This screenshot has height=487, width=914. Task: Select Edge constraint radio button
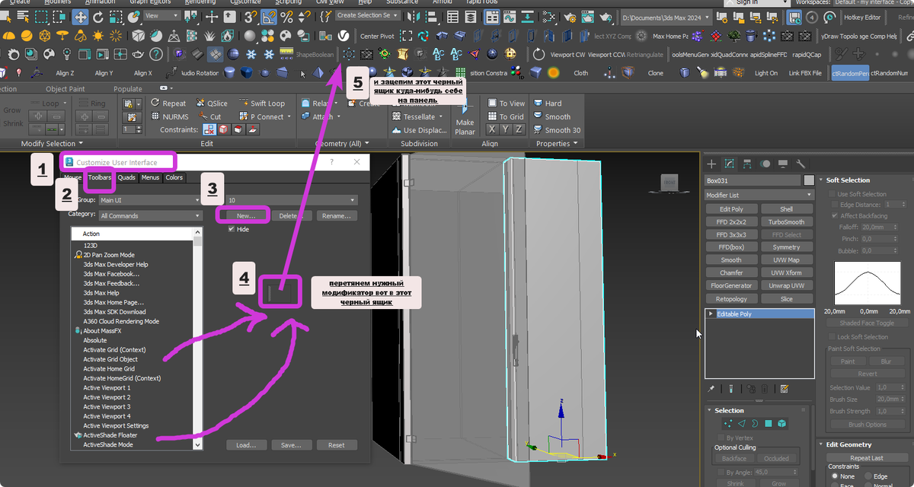[869, 476]
